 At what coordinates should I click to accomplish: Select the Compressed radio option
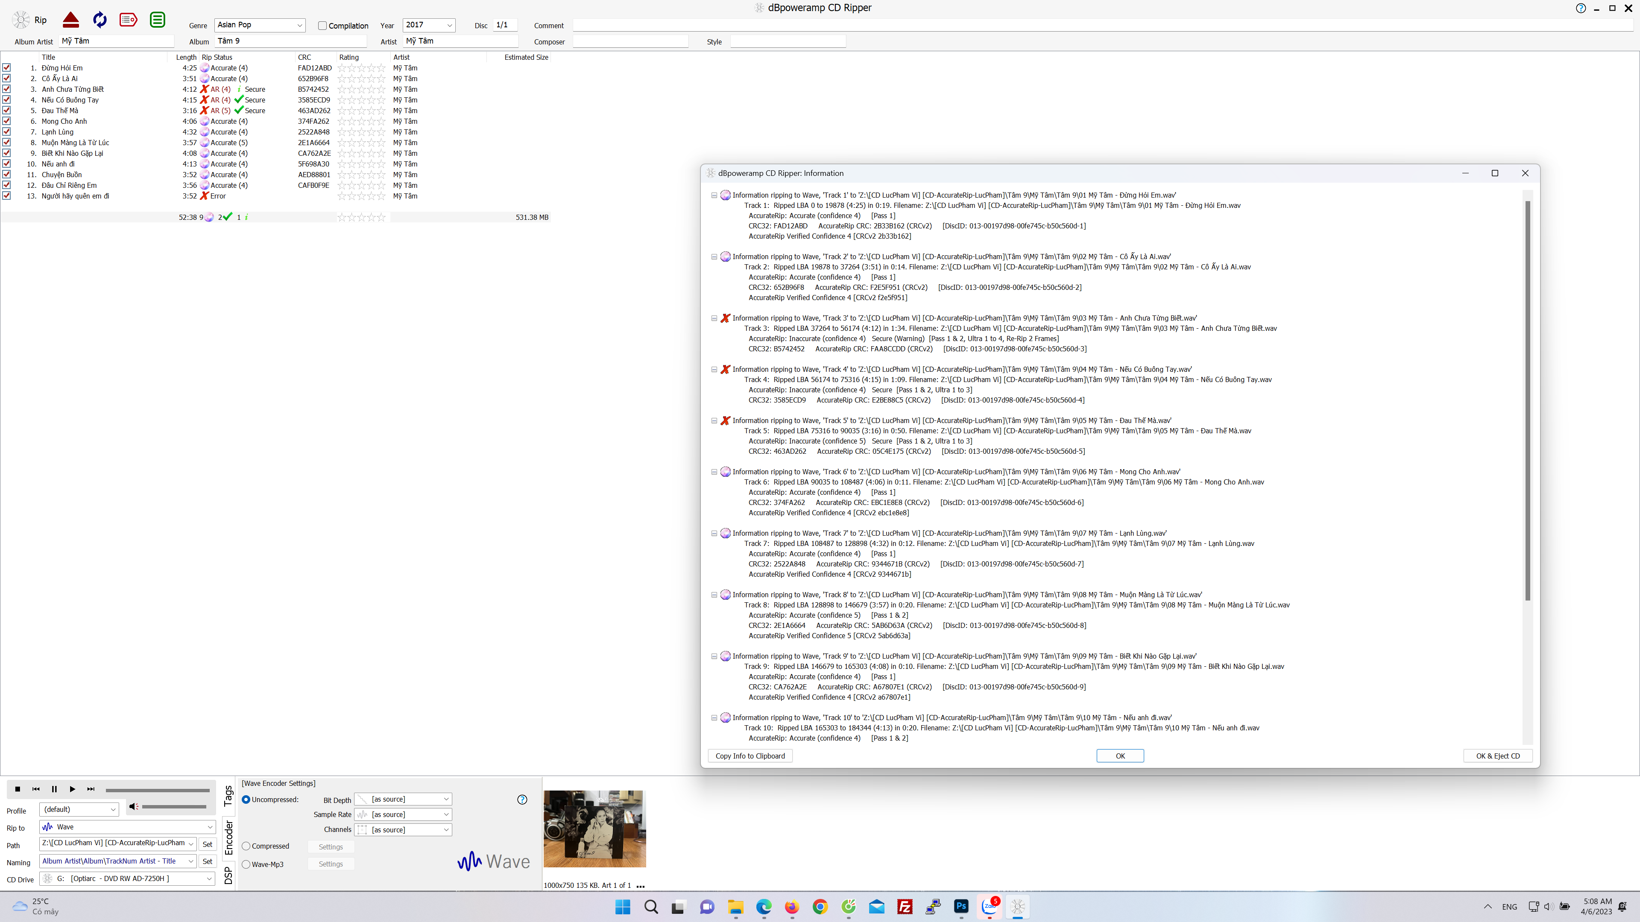(x=246, y=846)
